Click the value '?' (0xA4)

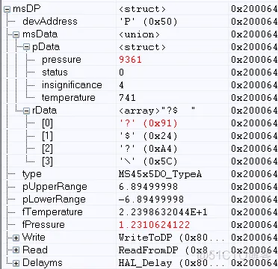tap(148, 149)
